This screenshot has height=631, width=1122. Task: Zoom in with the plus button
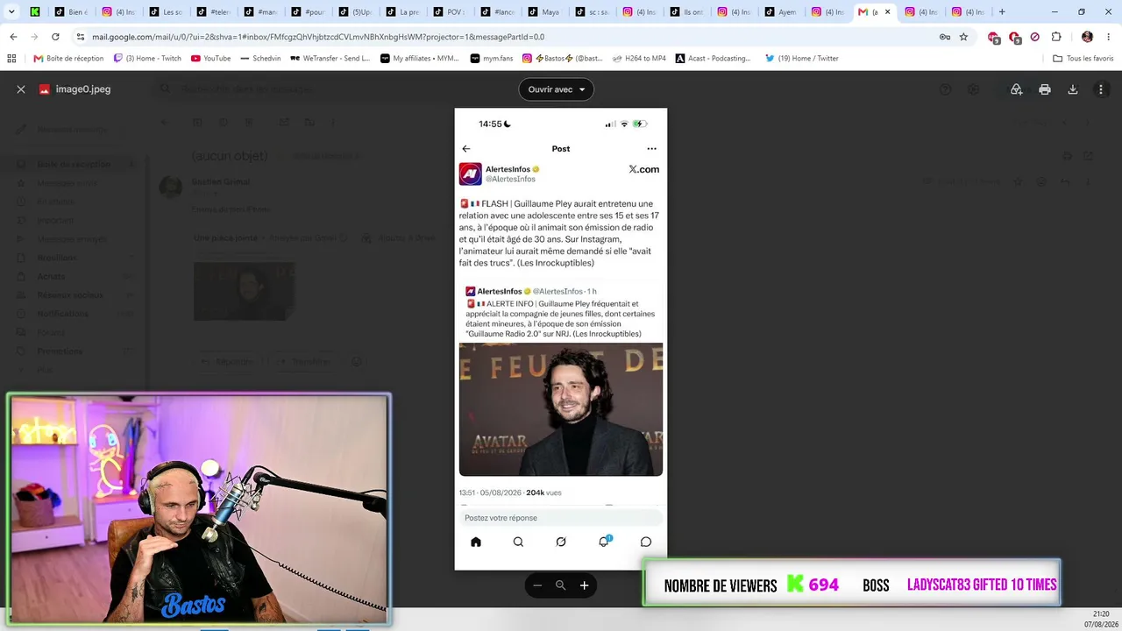(x=584, y=585)
